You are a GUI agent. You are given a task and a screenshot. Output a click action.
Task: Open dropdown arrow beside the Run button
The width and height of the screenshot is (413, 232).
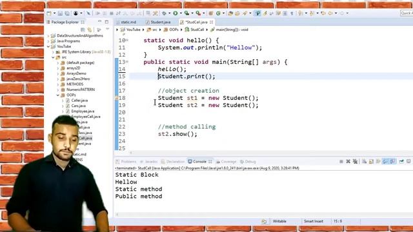click(181, 13)
